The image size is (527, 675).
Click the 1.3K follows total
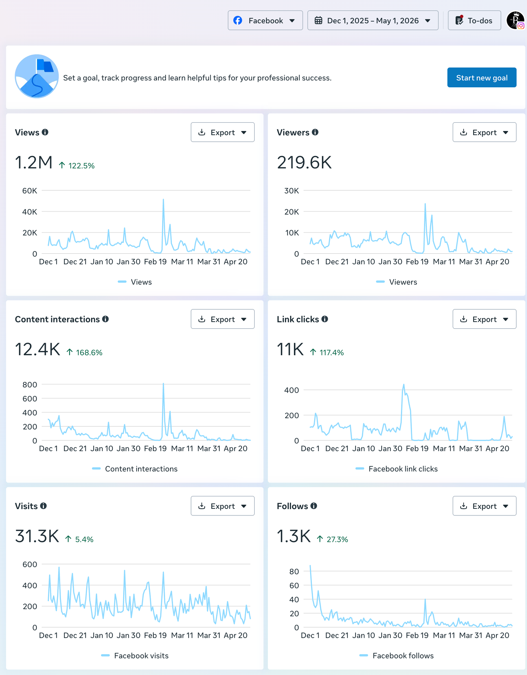click(294, 536)
